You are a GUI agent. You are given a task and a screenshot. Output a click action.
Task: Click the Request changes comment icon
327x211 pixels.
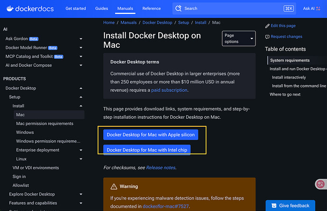(x=267, y=36)
